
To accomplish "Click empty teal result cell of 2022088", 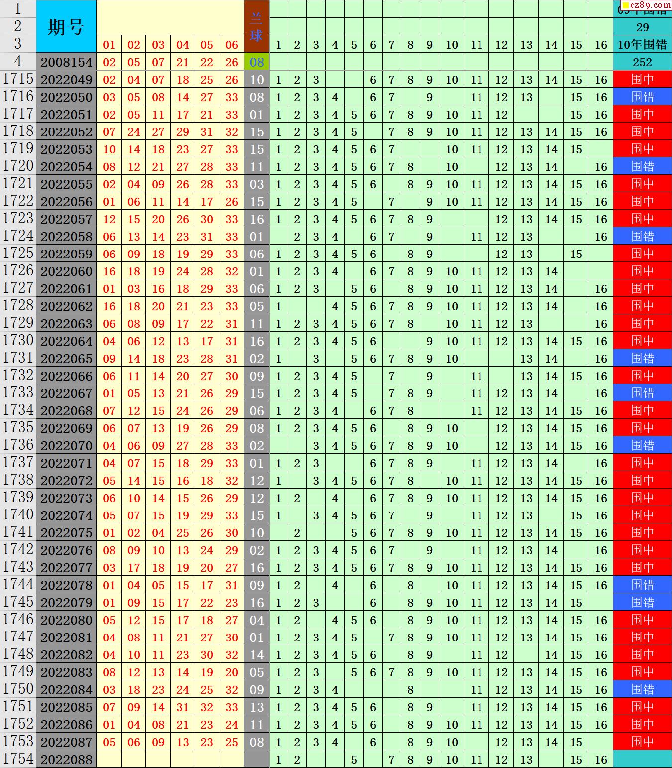I will 642,760.
